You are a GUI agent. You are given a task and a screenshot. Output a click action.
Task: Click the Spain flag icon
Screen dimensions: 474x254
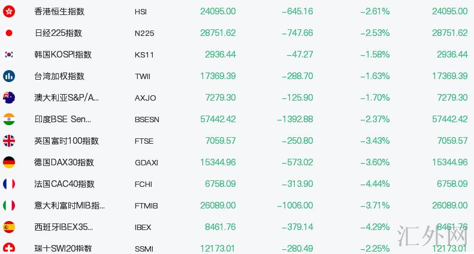(9, 227)
